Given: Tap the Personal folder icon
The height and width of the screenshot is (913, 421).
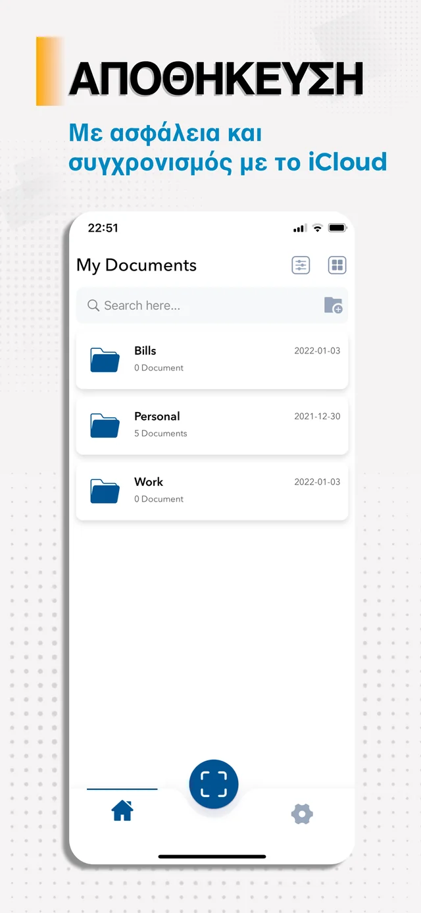Looking at the screenshot, I should point(105,425).
